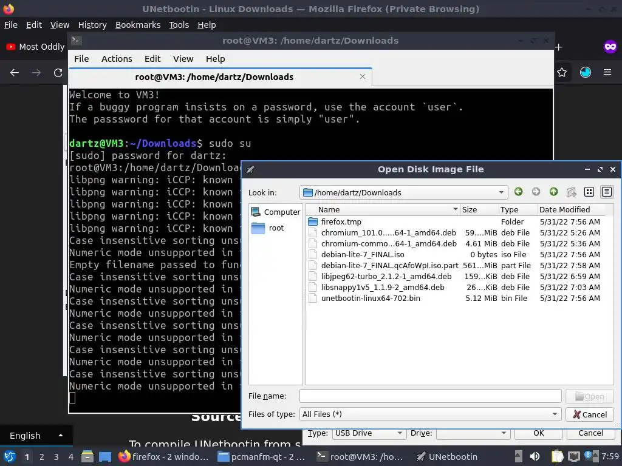Screen dimensions: 622x466
Task: Sort files by Name column header
Action: click(383, 209)
